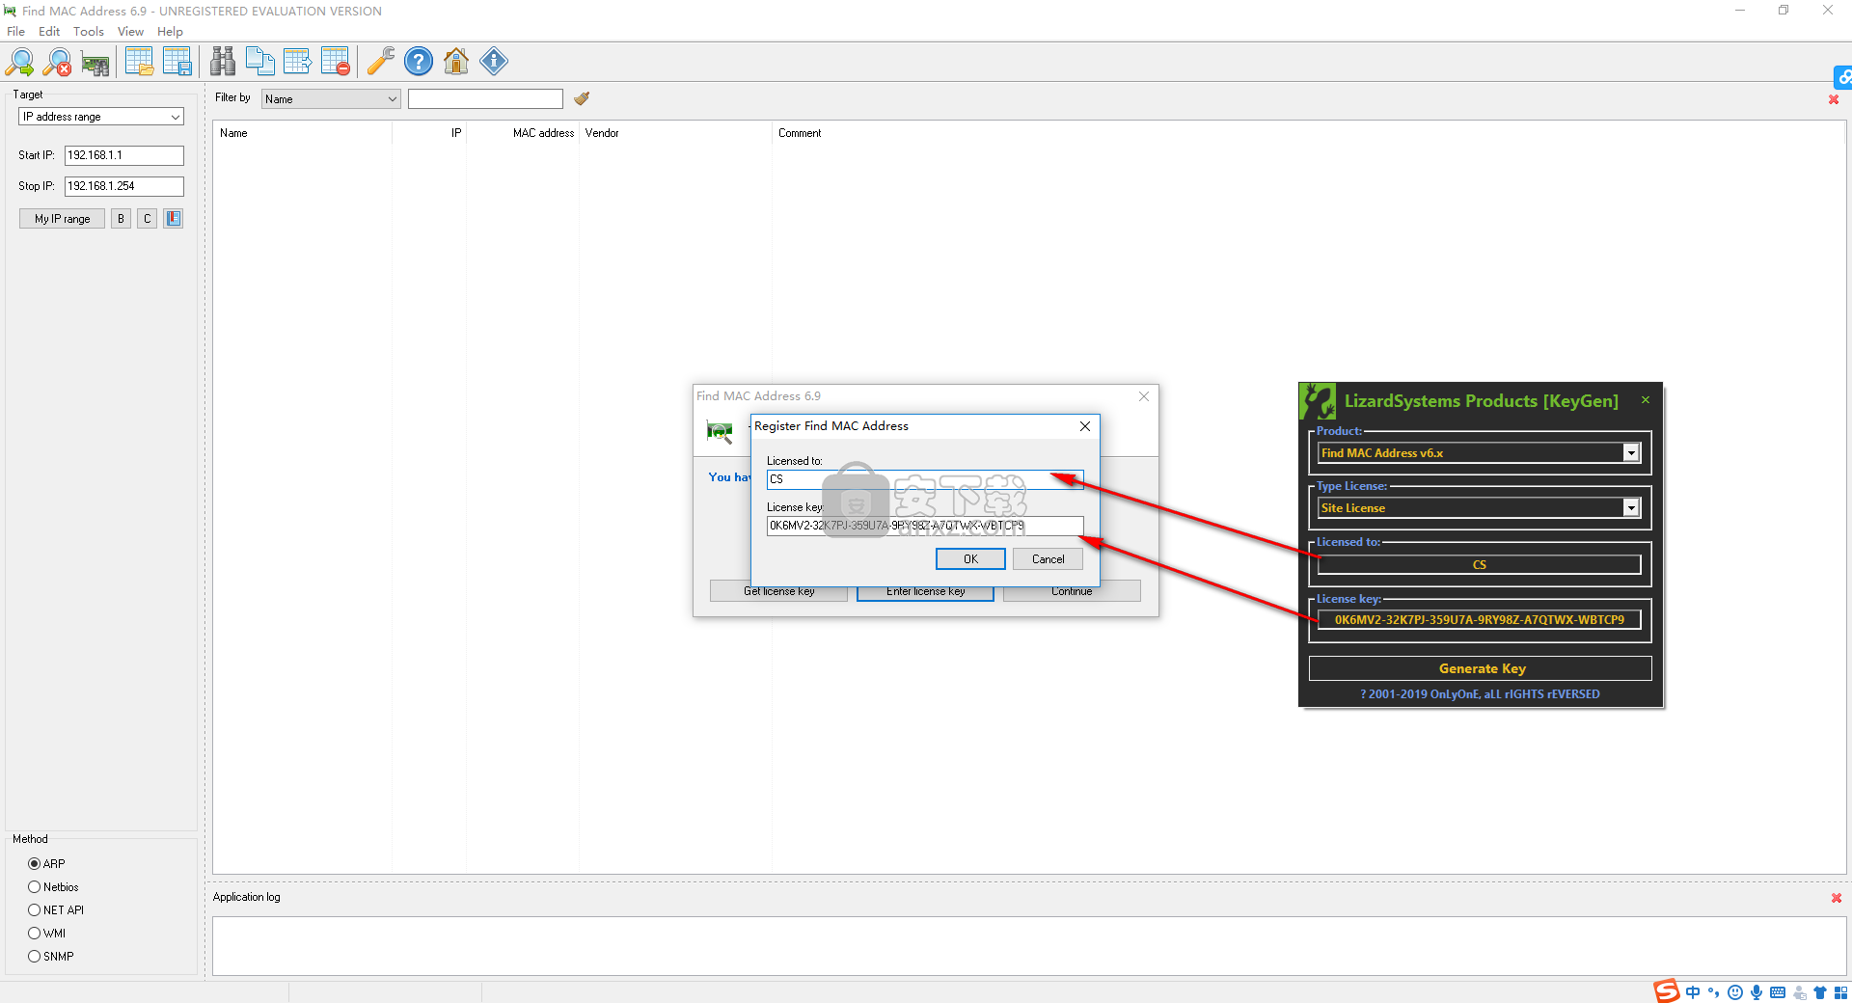Open the home page house icon
The width and height of the screenshot is (1852, 1003).
click(x=456, y=62)
